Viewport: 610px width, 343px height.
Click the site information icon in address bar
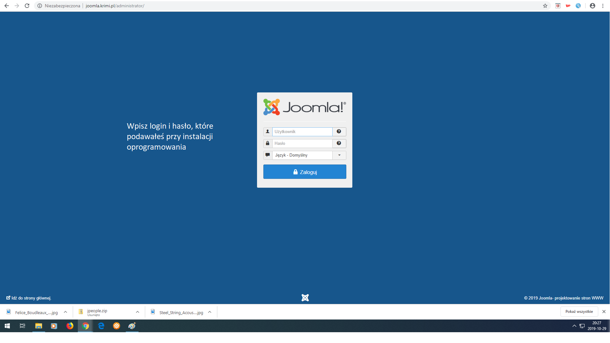point(40,6)
